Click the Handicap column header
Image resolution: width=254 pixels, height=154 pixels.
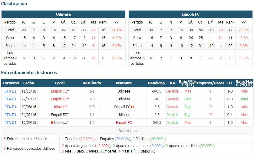coord(156,83)
